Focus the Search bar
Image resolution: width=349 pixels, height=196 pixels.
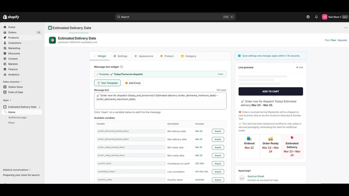pyautogui.click(x=175, y=17)
